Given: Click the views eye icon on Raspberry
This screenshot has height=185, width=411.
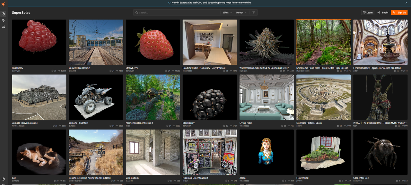Looking at the screenshot, I should coord(60,71).
